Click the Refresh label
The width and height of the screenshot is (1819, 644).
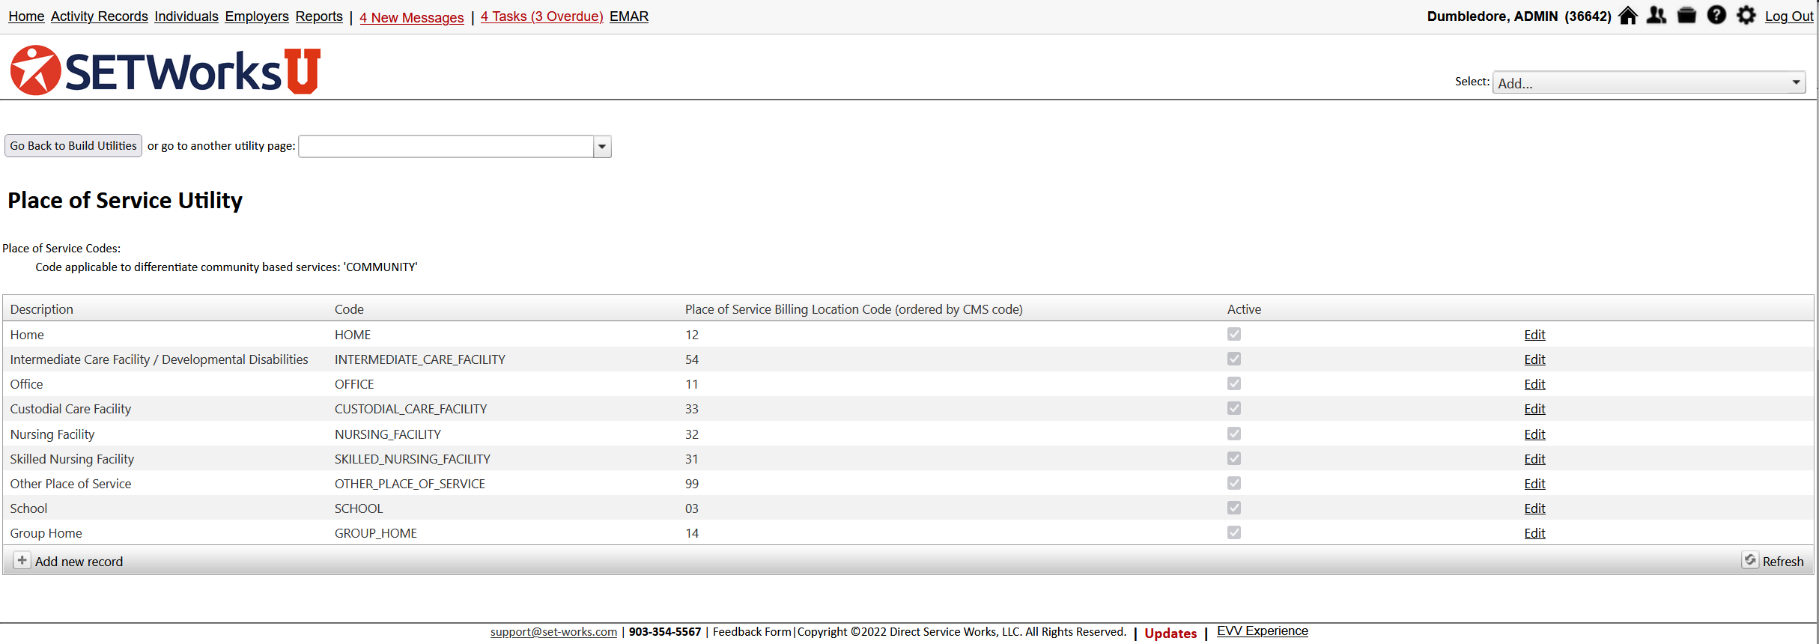coord(1783,562)
